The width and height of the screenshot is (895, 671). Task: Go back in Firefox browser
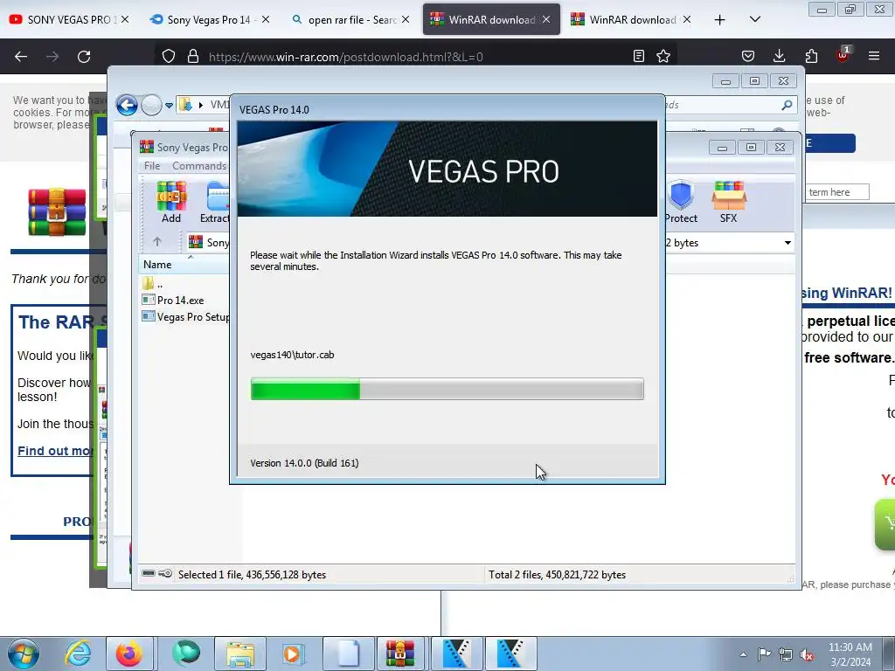21,57
